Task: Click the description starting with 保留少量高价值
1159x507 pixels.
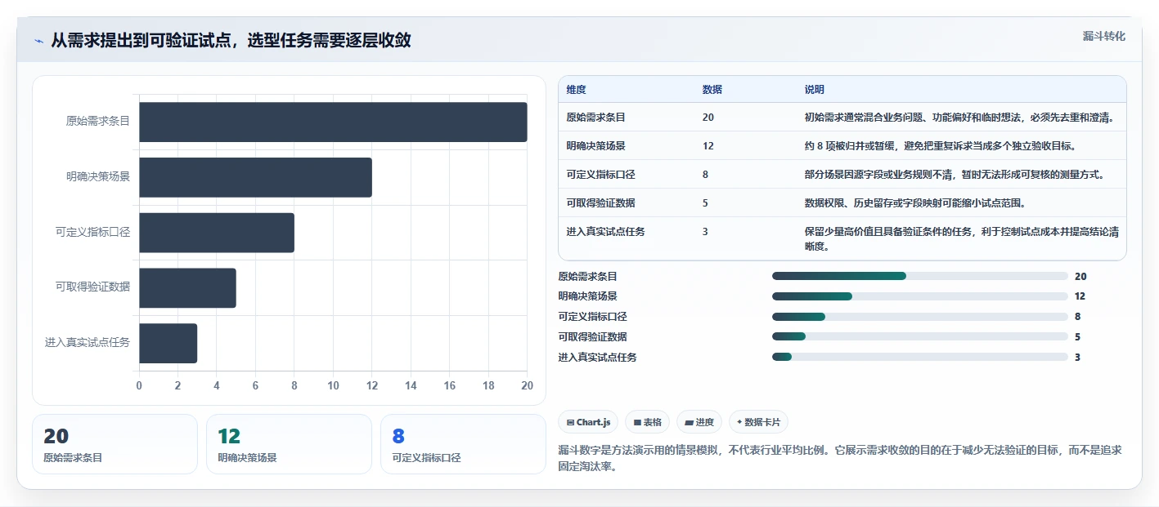Action: pyautogui.click(x=962, y=239)
